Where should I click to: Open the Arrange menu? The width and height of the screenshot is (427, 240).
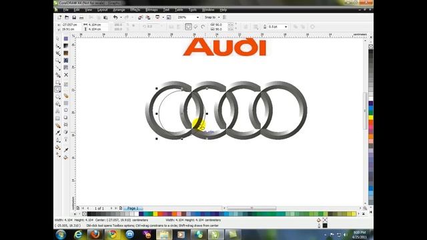(119, 10)
